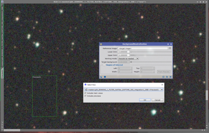The image size is (209, 133).
Task: Click the Reset icon in BackgroundNeutralization
Action: pyautogui.click(x=170, y=77)
